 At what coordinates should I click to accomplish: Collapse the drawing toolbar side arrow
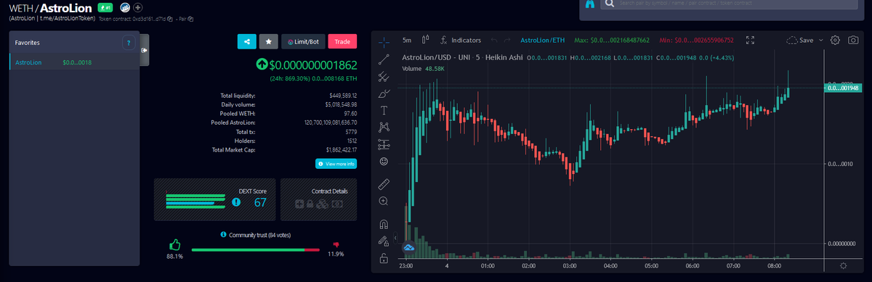[395, 237]
